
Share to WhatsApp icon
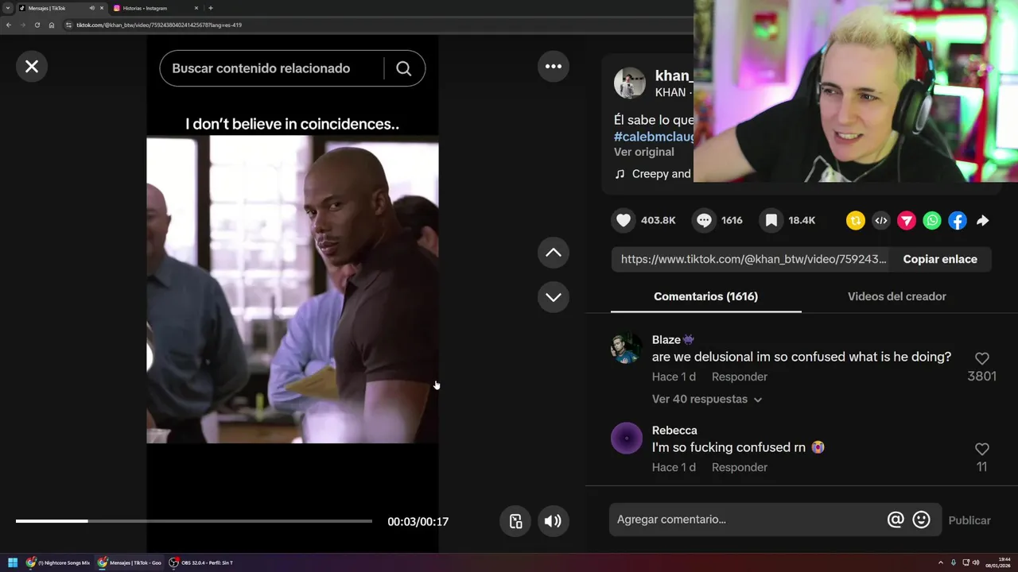click(x=932, y=221)
